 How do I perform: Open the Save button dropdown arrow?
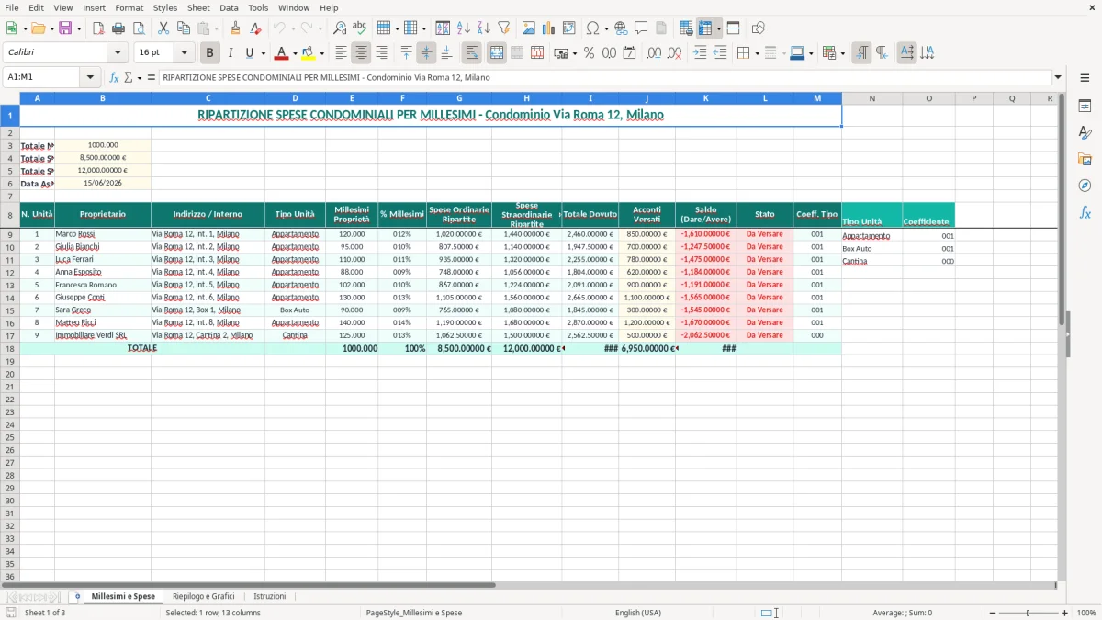[x=79, y=28]
